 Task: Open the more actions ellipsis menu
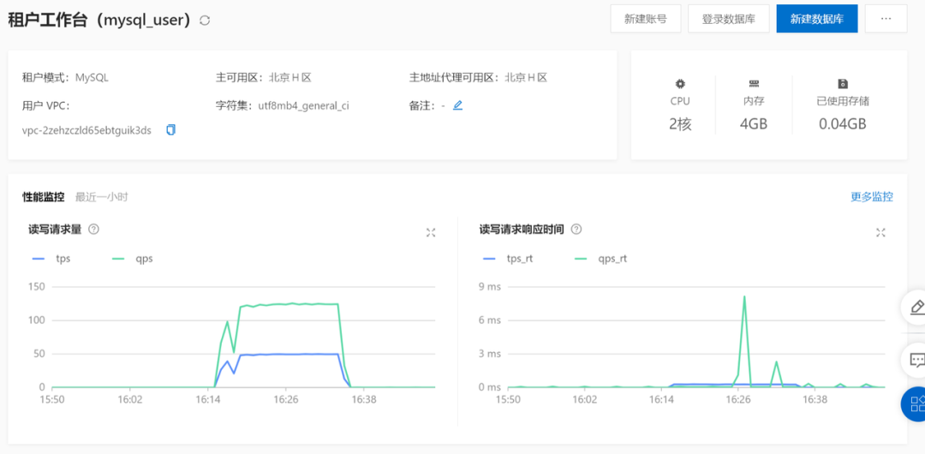(886, 18)
